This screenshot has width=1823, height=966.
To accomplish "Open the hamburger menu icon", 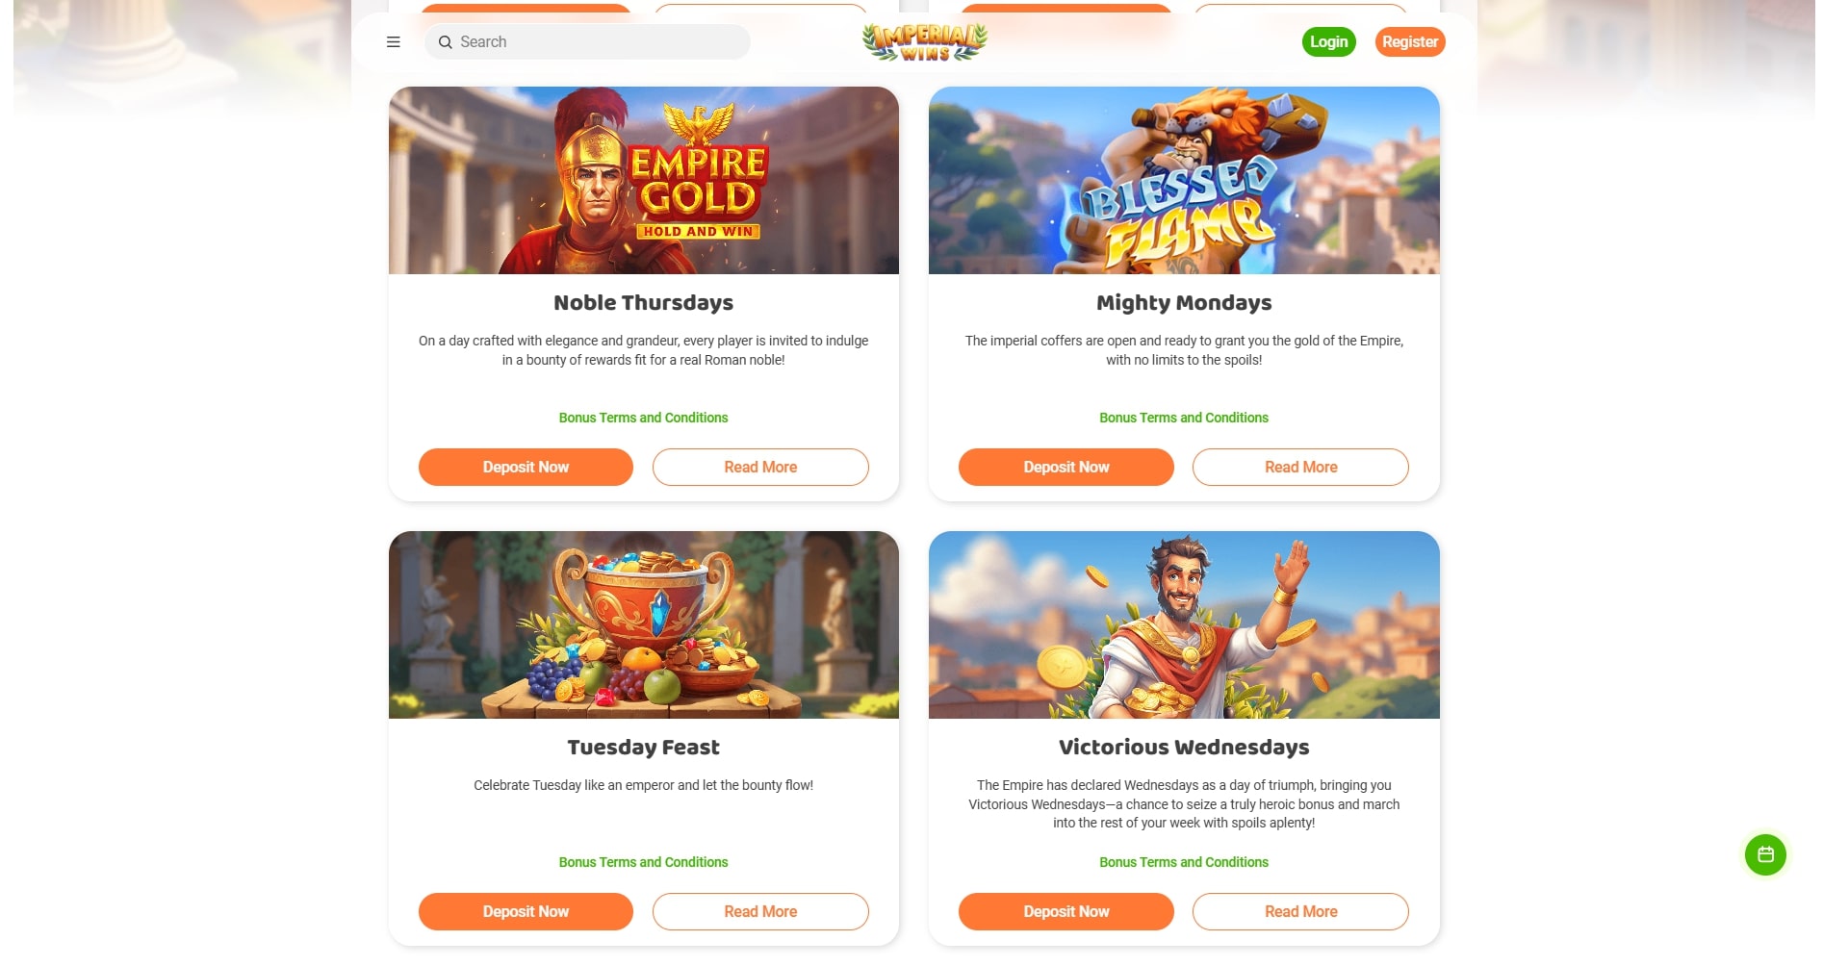I will tap(393, 42).
